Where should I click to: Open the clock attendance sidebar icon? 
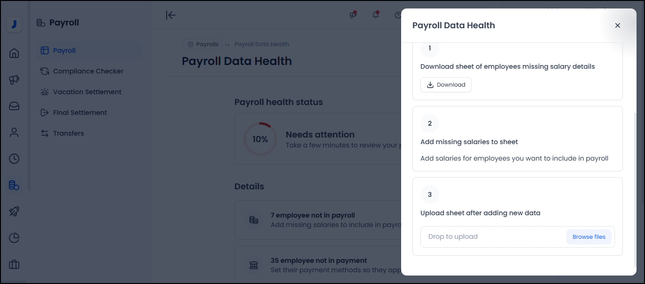pos(14,159)
